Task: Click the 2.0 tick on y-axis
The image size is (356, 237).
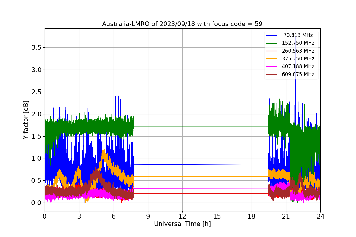Action: (36, 114)
